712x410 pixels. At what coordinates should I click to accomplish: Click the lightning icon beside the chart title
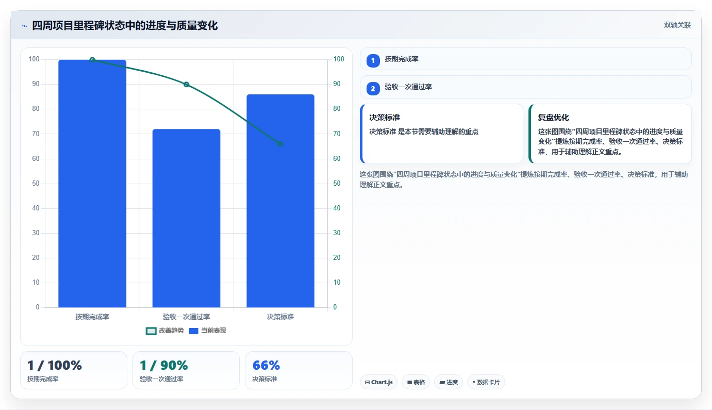pos(24,26)
